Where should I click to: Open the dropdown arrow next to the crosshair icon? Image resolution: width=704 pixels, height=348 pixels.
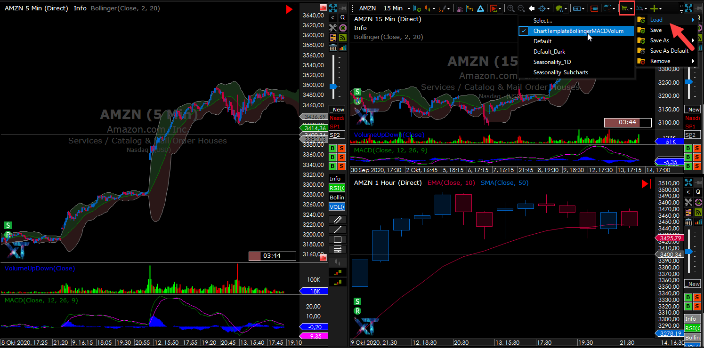coord(549,8)
